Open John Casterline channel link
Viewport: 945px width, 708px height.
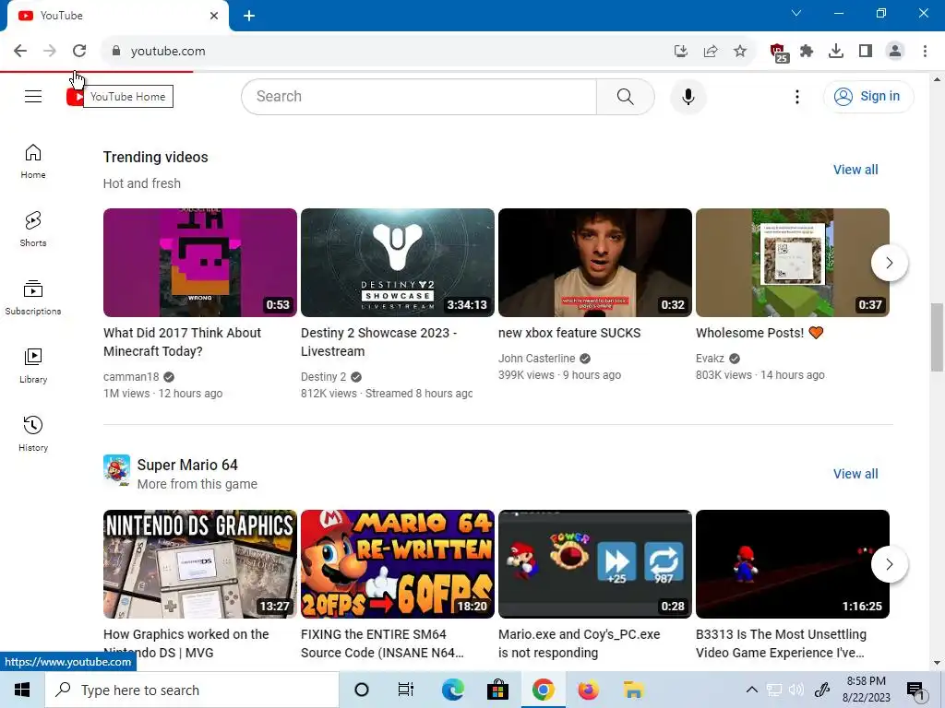(536, 359)
